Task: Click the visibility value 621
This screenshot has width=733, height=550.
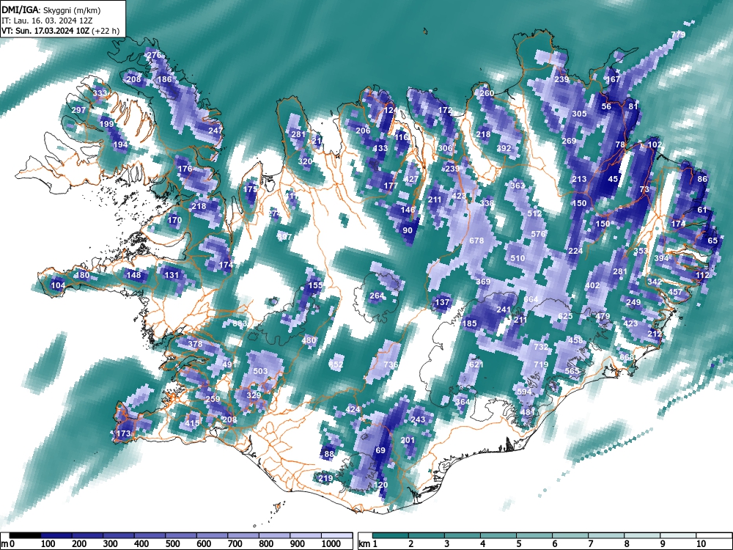Action: tap(476, 364)
